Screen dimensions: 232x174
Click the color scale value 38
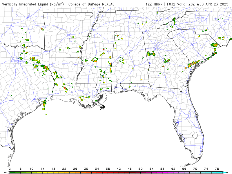tap(108, 169)
